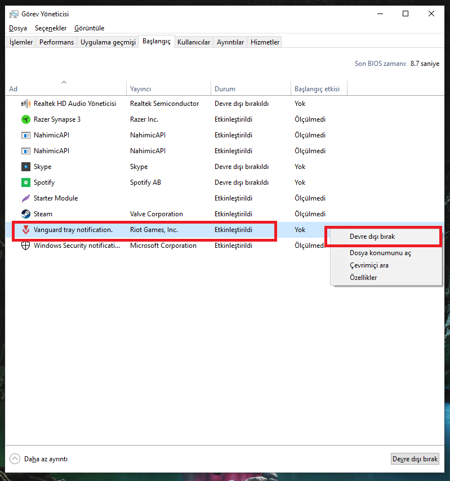Click Devre dışı bırakıldı status in Skype row
Screen dimensions: 450x481
242,167
